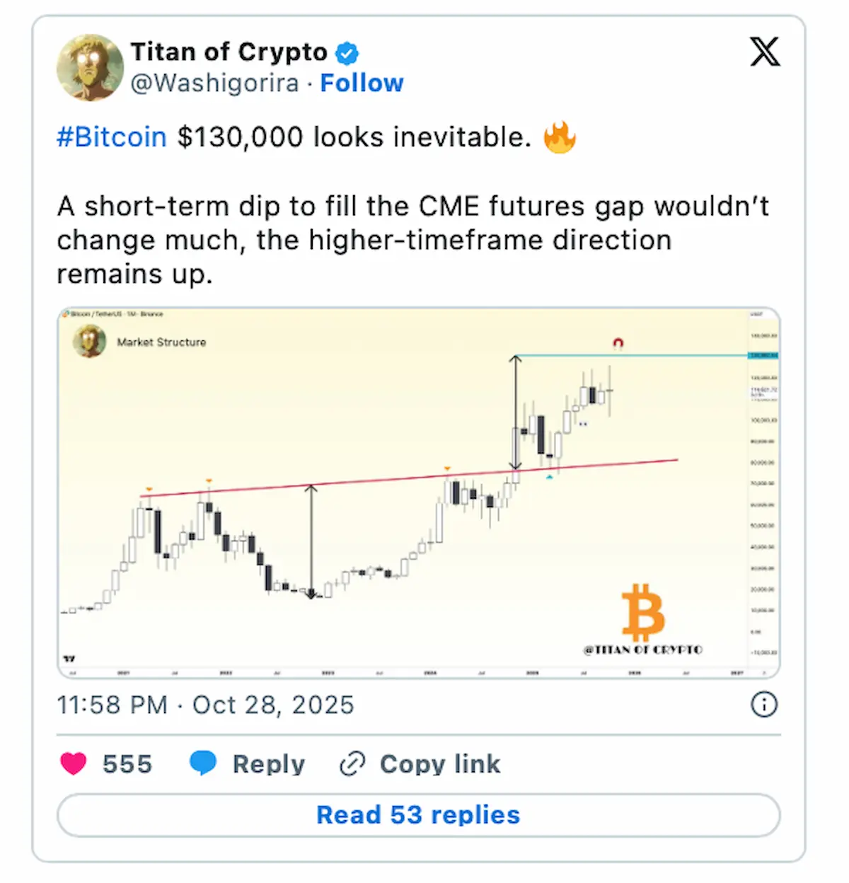Screen dimensions: 849x883
Task: Follow the Titan of Crypto account
Action: pyautogui.click(x=362, y=83)
